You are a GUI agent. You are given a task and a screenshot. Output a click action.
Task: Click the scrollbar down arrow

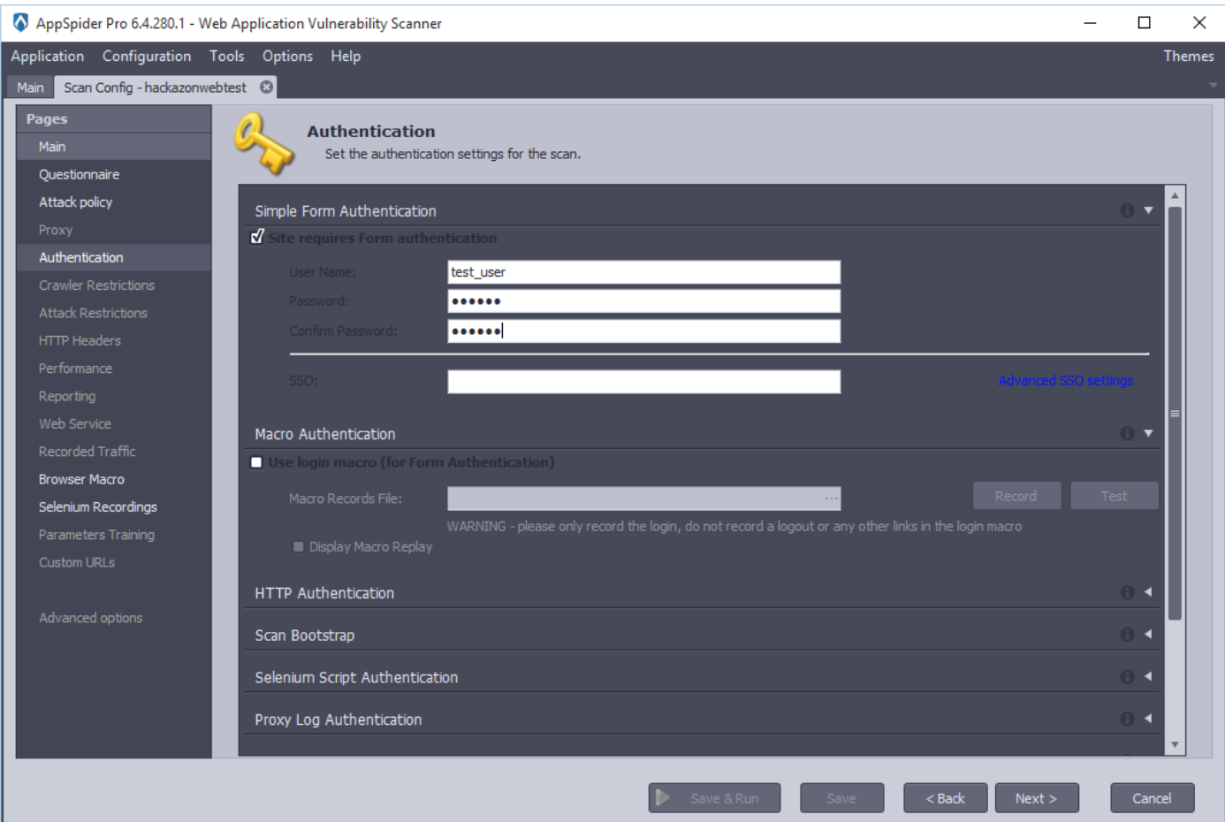[1175, 744]
